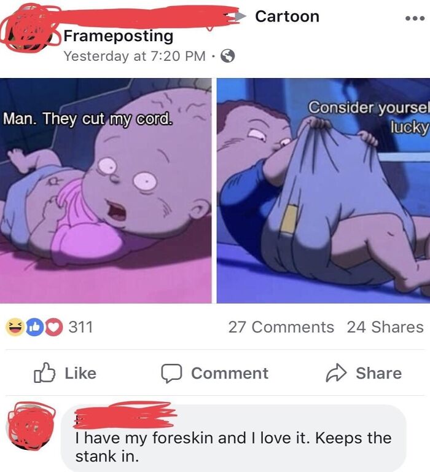This screenshot has height=472, width=430.
Task: Click the Like button text label
Action: [x=80, y=373]
